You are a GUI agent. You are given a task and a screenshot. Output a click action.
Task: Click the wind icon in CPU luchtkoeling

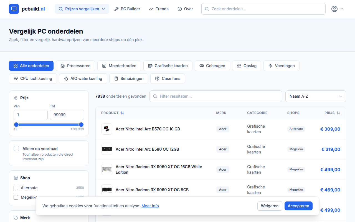pyautogui.click(x=16, y=79)
